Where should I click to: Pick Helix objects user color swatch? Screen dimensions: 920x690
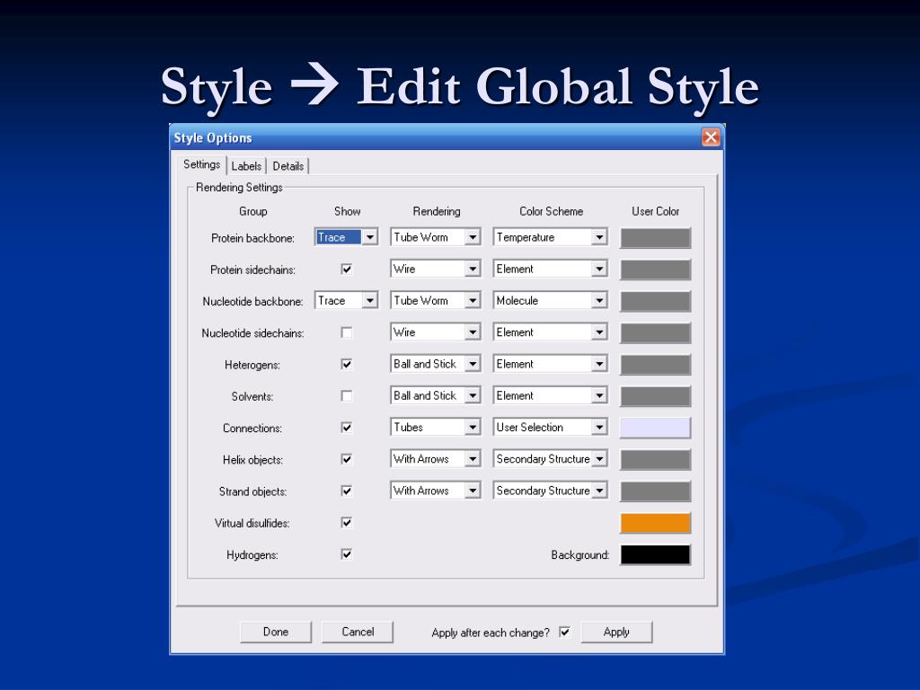pos(655,459)
